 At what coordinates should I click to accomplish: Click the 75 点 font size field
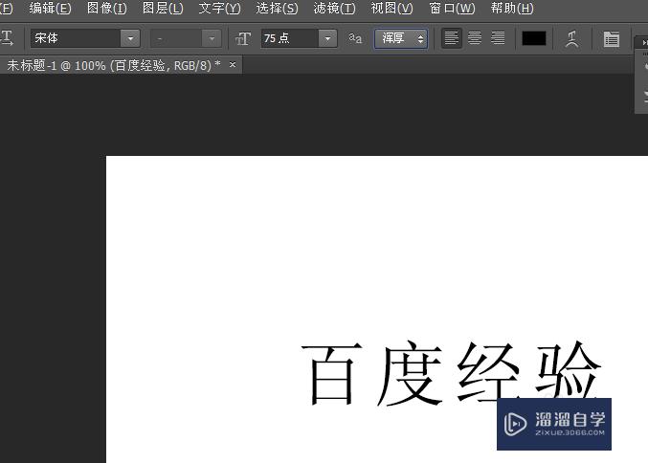click(290, 38)
